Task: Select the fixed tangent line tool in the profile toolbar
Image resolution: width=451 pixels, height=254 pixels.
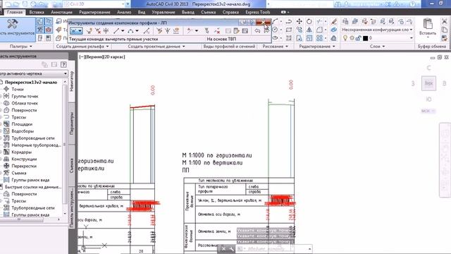Action: point(116,30)
